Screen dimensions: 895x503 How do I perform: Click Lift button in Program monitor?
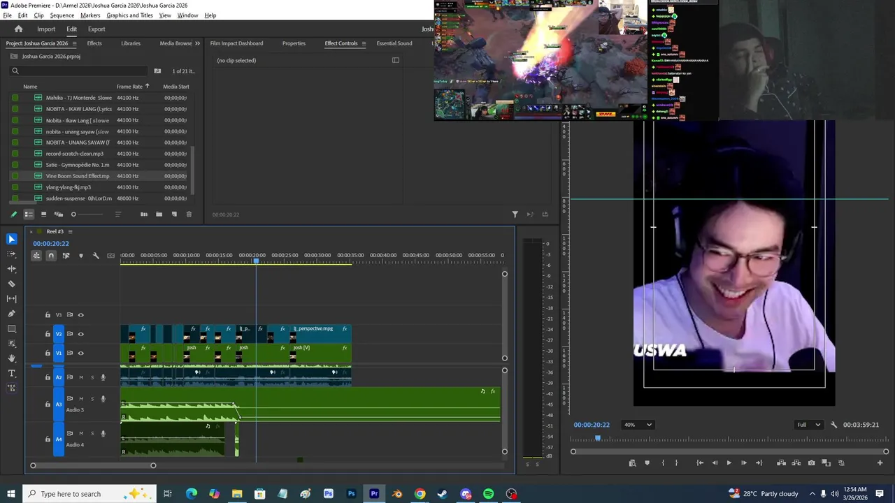tap(781, 462)
